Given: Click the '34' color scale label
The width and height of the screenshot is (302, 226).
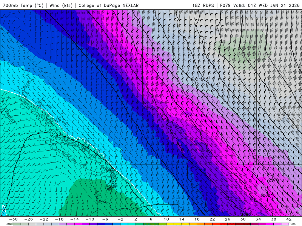Looking at the screenshot, I should pos(258,219).
